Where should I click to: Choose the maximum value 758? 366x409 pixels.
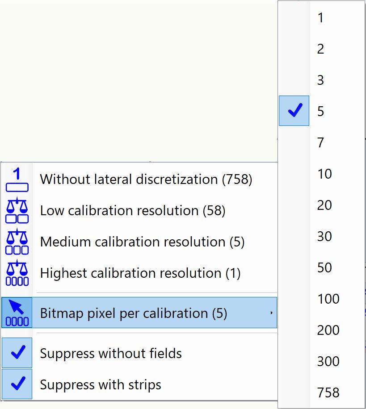click(x=328, y=392)
